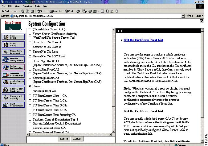Uncheck the Stress checkbox

(x=30, y=86)
